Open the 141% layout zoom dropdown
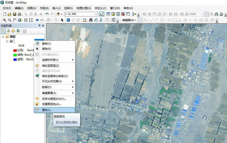This screenshot has height=143, width=227. point(201,14)
